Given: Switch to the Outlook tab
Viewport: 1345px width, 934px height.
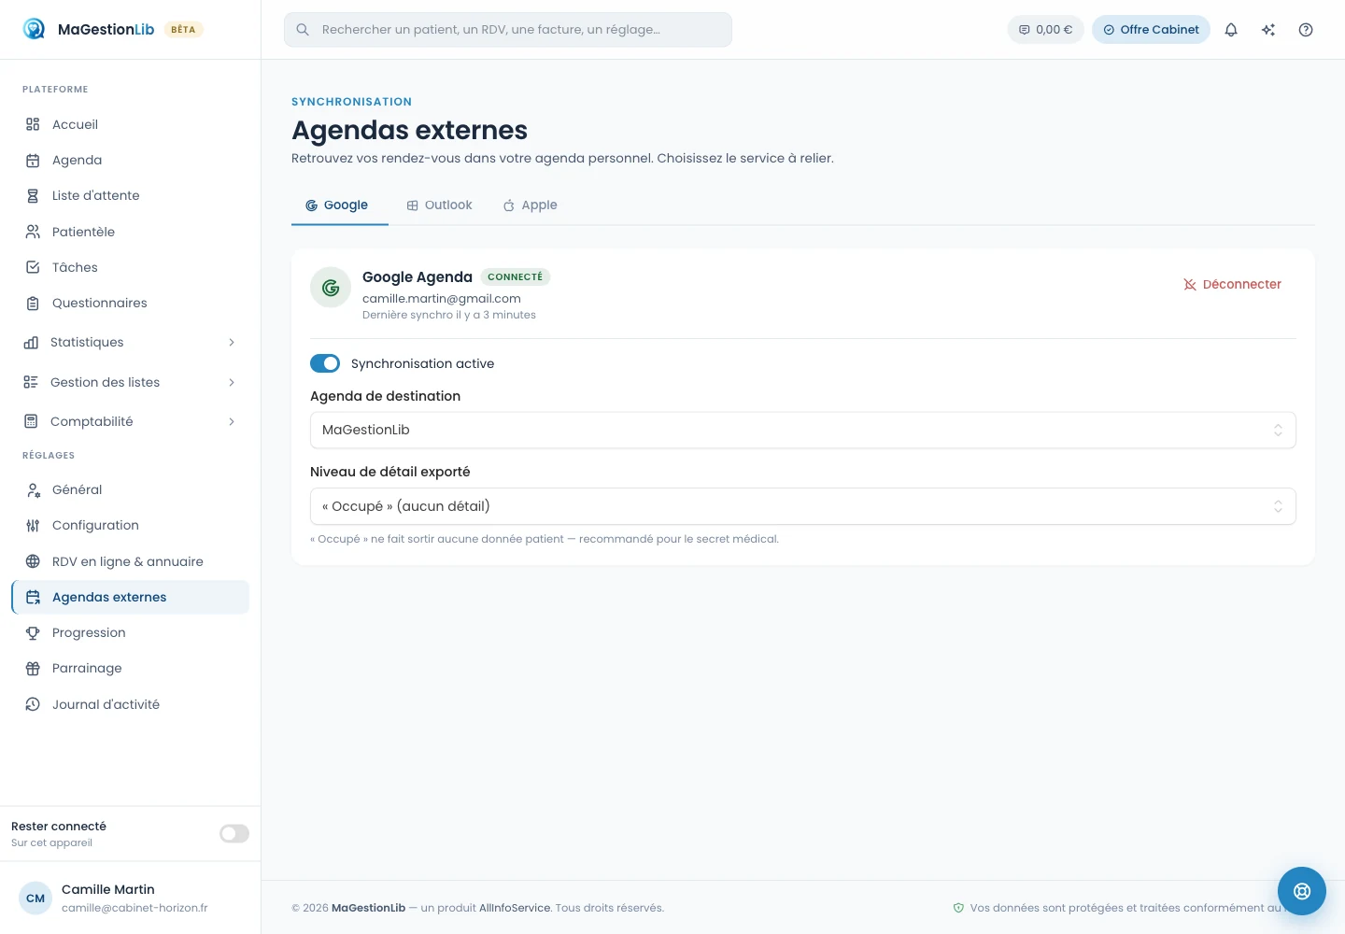Looking at the screenshot, I should pyautogui.click(x=439, y=205).
